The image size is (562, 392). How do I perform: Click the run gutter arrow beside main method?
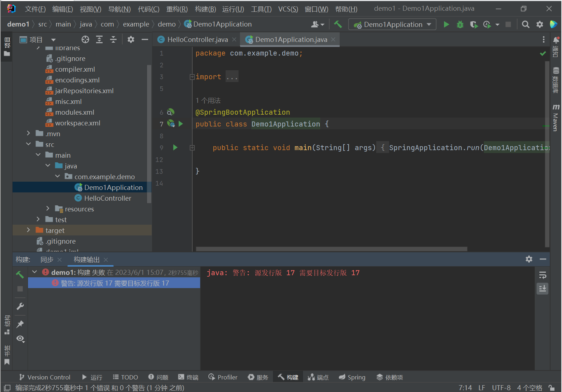(175, 148)
